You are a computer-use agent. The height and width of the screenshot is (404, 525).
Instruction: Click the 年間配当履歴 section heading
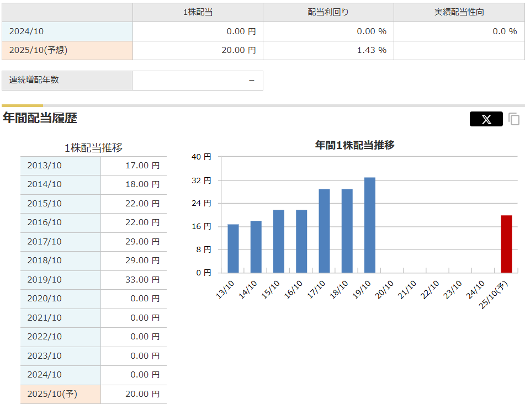tap(40, 118)
